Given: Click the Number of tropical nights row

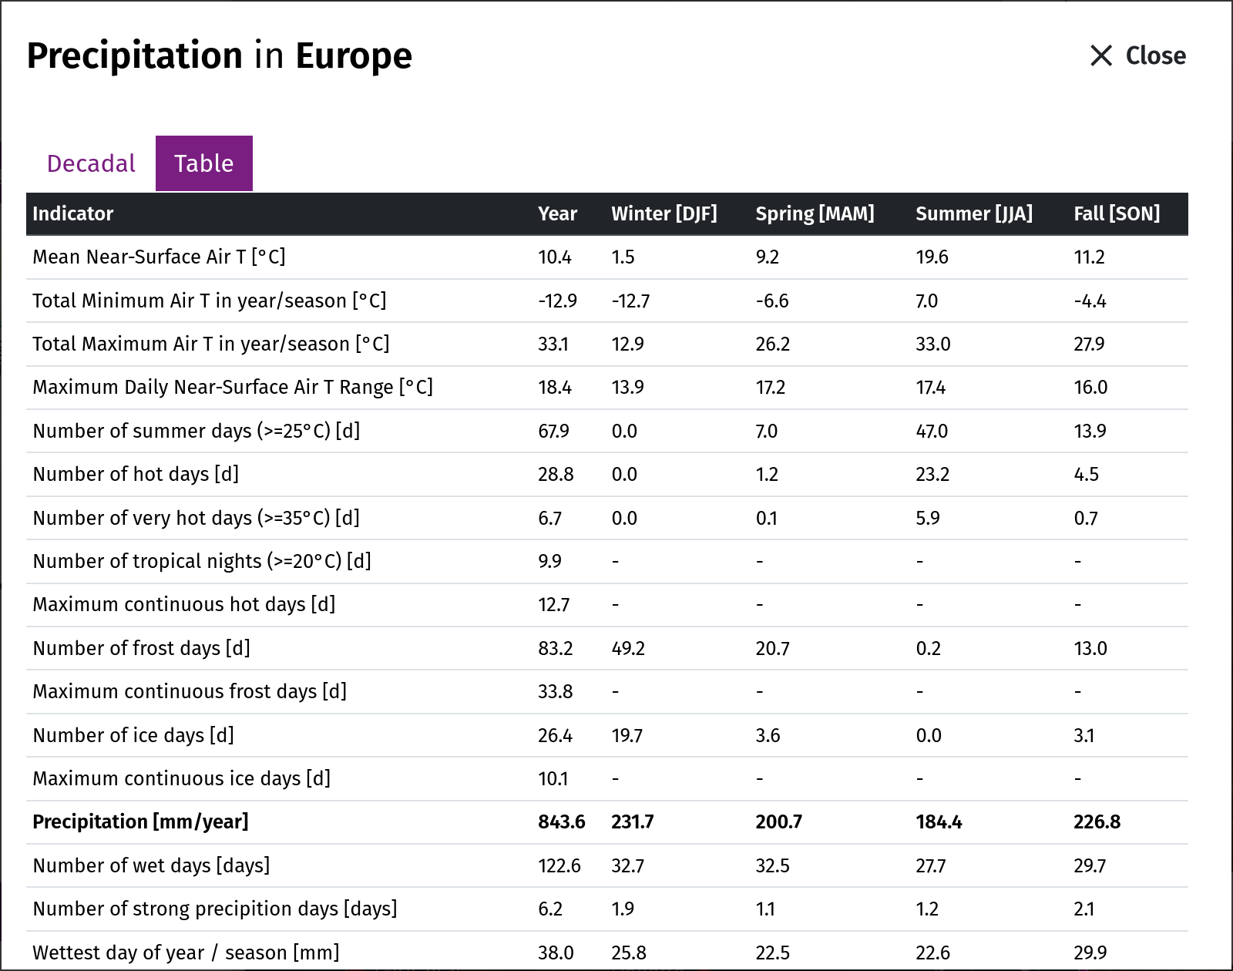Looking at the screenshot, I should point(607,561).
